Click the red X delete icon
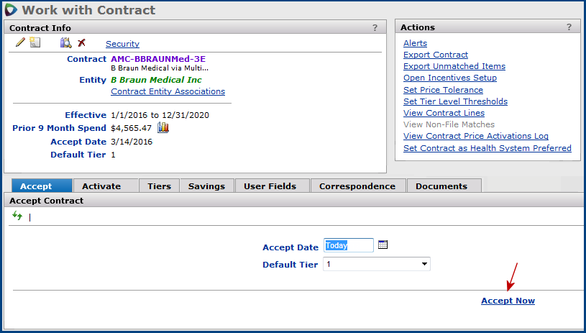This screenshot has height=333, width=586. pos(81,43)
